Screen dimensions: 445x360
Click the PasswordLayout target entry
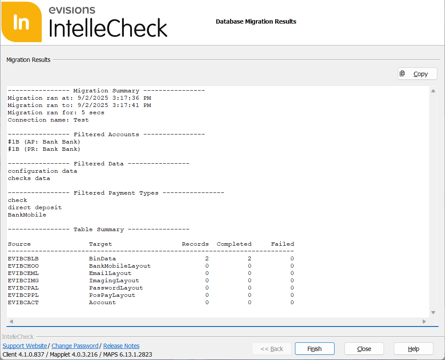pyautogui.click(x=116, y=288)
